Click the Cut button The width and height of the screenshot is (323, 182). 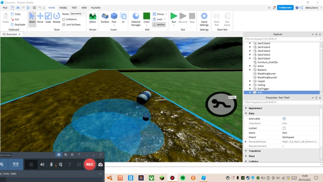coord(15,19)
